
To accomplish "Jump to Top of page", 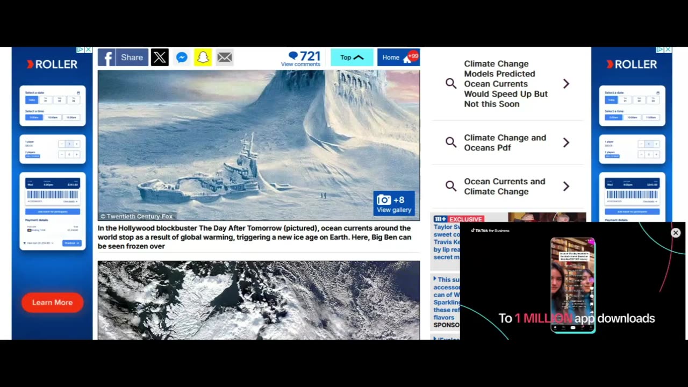I will coord(352,58).
